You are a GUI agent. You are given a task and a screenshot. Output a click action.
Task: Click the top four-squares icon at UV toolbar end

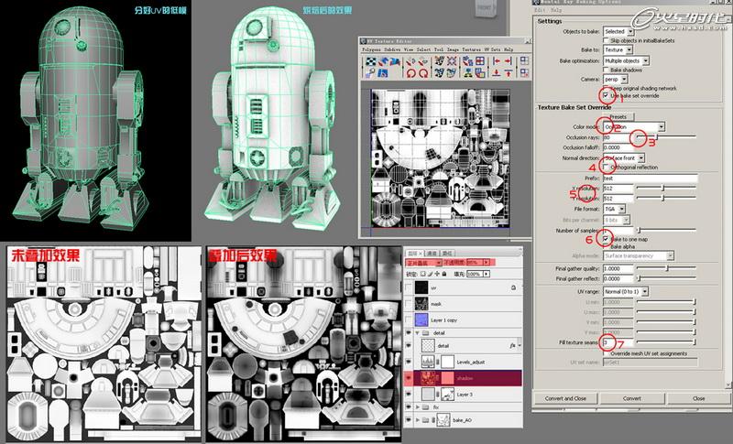[524, 60]
